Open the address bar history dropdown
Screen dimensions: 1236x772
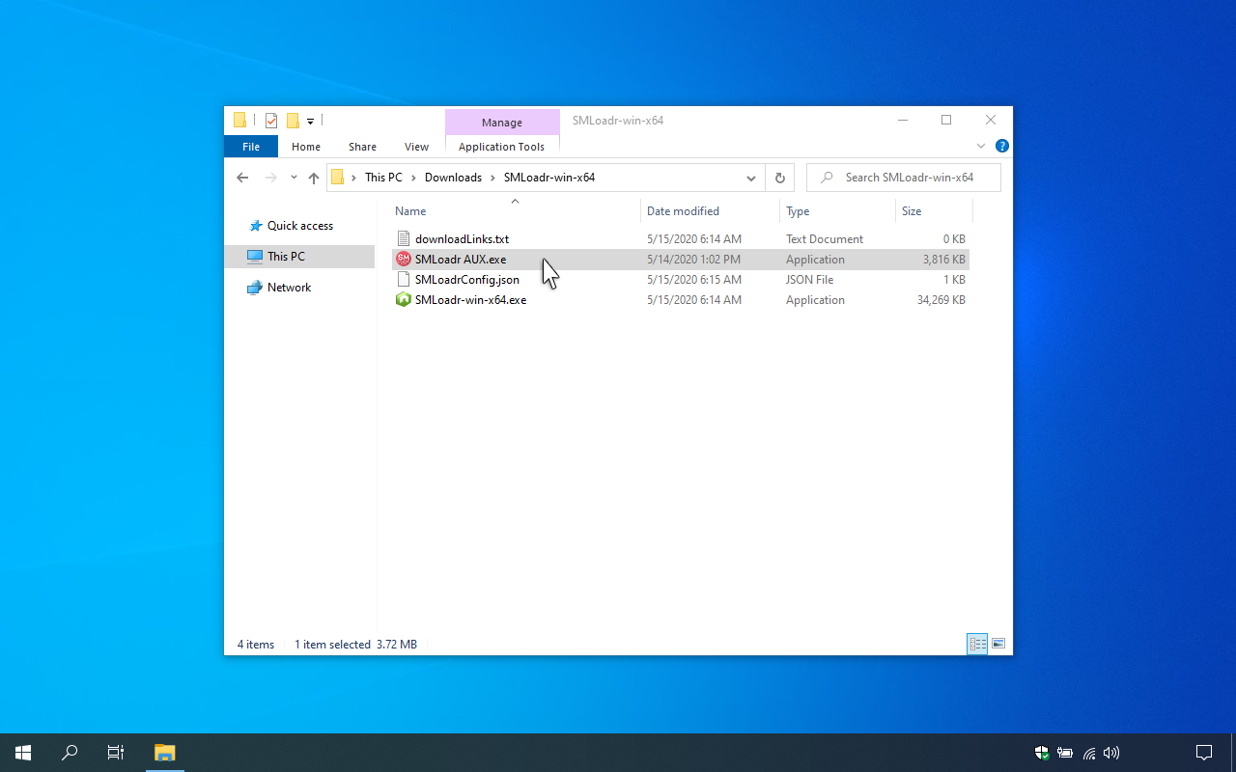coord(750,178)
